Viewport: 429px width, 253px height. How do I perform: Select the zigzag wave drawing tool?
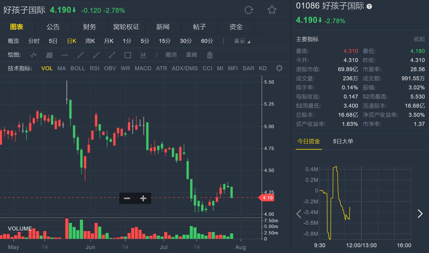[34, 55]
